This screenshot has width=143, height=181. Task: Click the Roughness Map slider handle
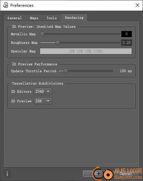(57, 42)
